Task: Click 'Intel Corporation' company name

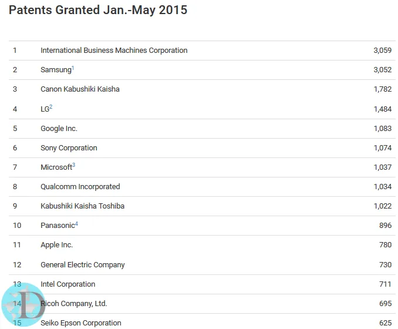Action: [68, 284]
